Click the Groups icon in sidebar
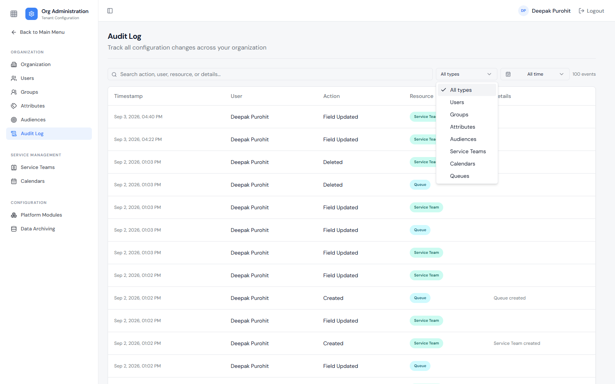The height and width of the screenshot is (384, 615). click(x=14, y=92)
